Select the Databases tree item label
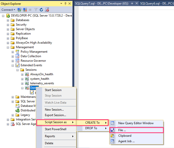Screen dimensions: 174x148 pos(22,20)
